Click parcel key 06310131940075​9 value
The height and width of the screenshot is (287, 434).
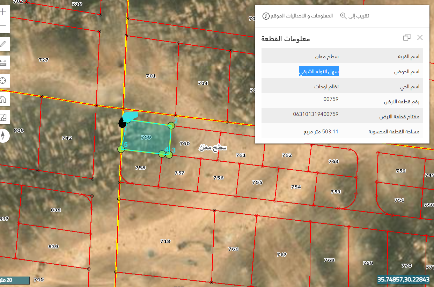316,114
